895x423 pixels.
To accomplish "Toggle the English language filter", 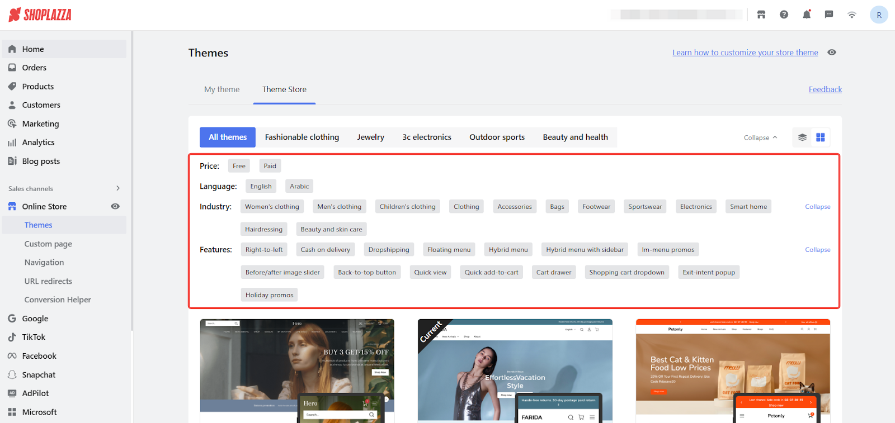I will (x=261, y=186).
